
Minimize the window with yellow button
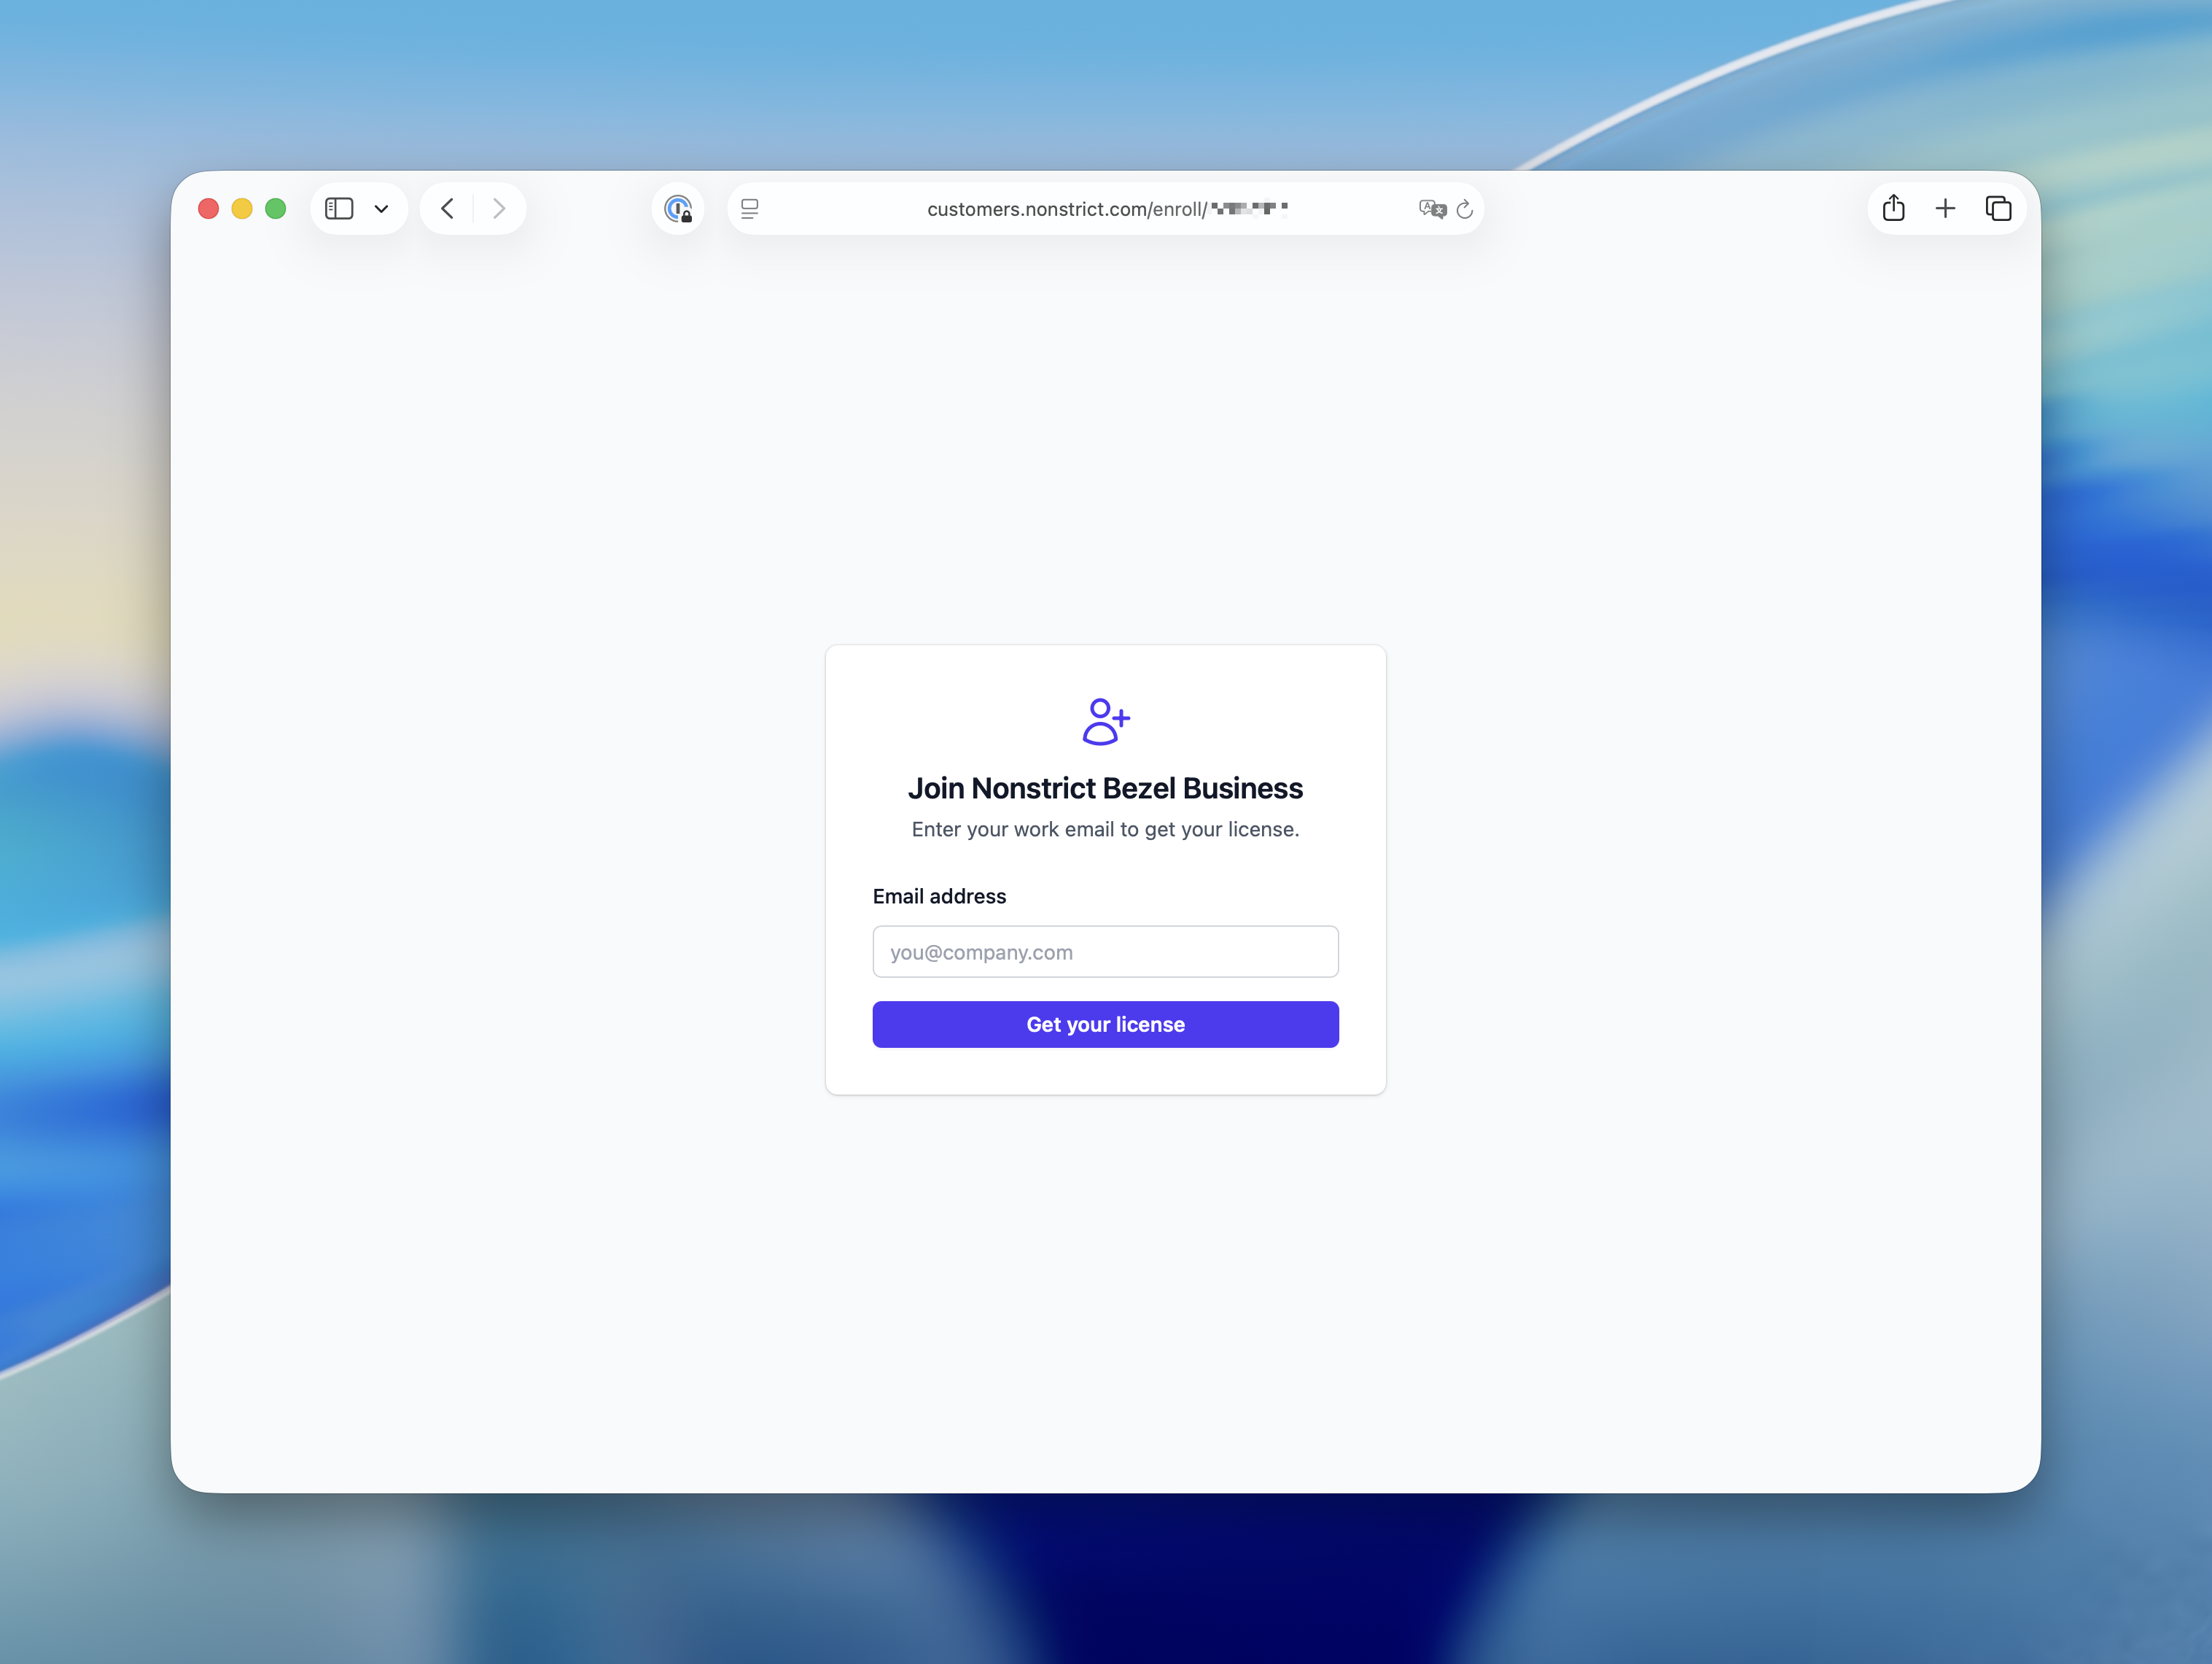click(x=242, y=208)
